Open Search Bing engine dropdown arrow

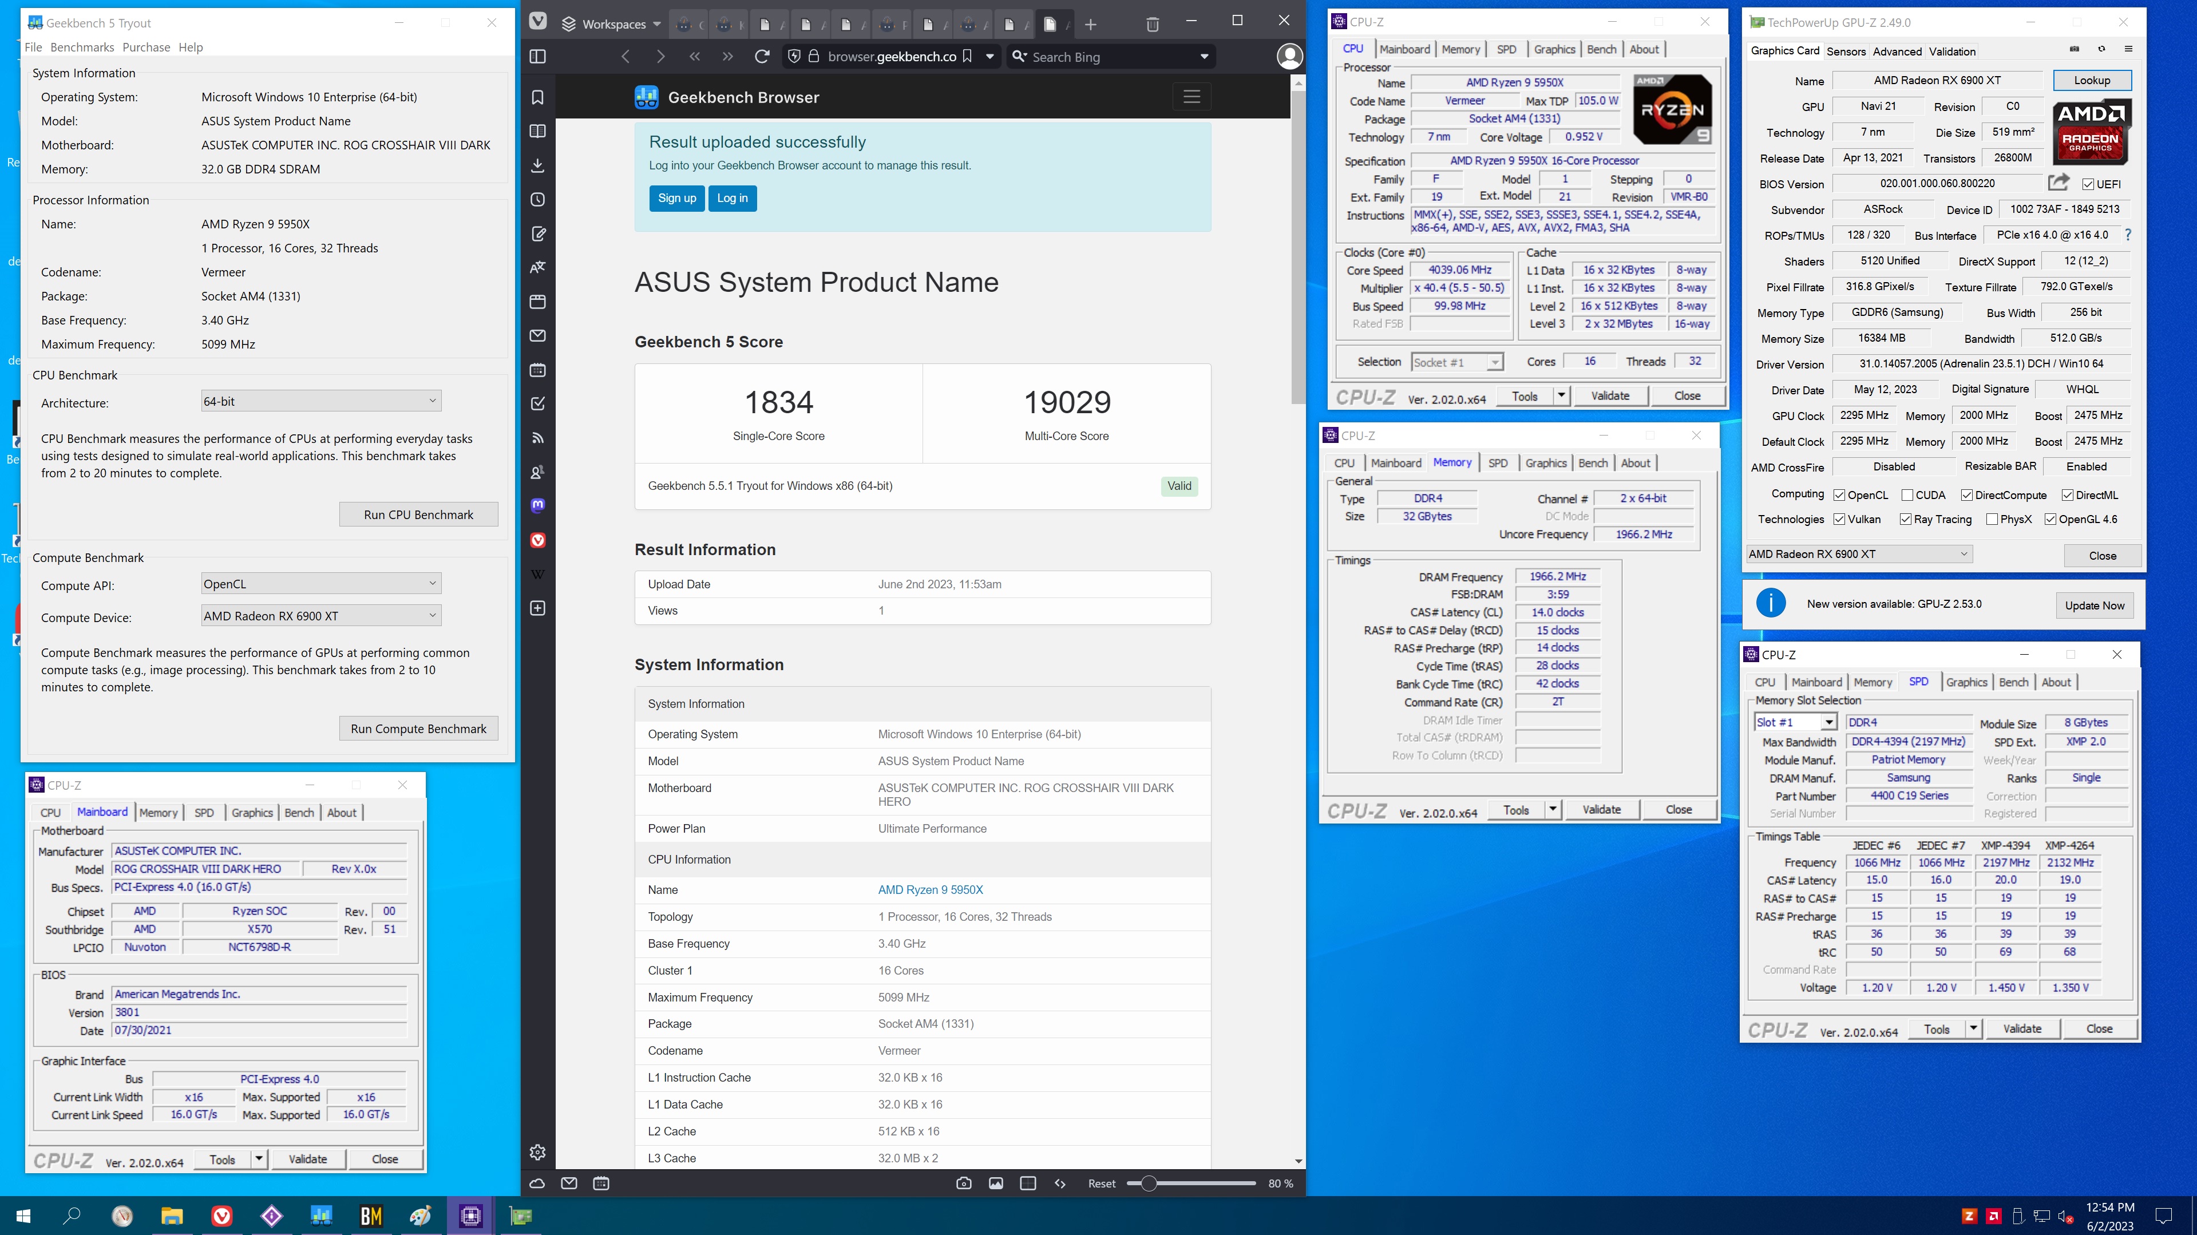[x=1204, y=57]
